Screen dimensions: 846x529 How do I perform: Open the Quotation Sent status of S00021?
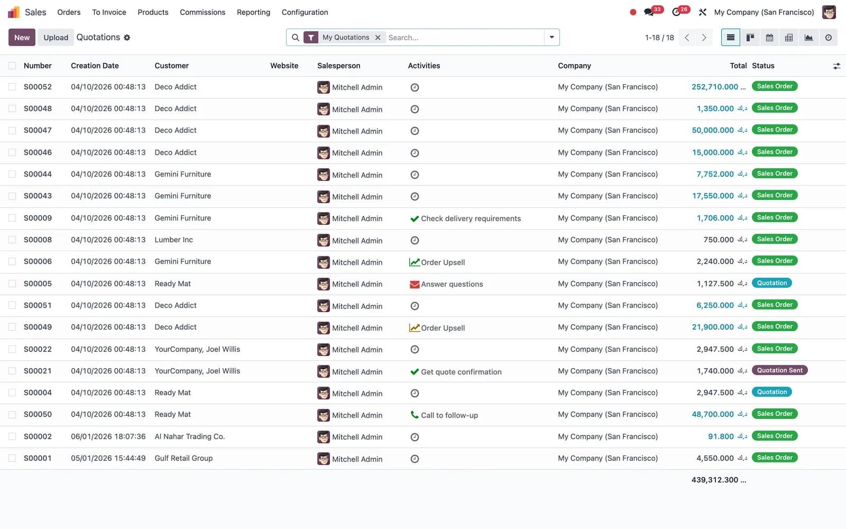(779, 370)
